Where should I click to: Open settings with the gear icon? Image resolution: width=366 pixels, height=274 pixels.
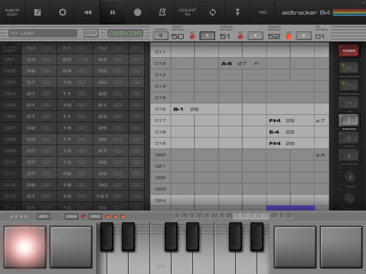point(62,12)
